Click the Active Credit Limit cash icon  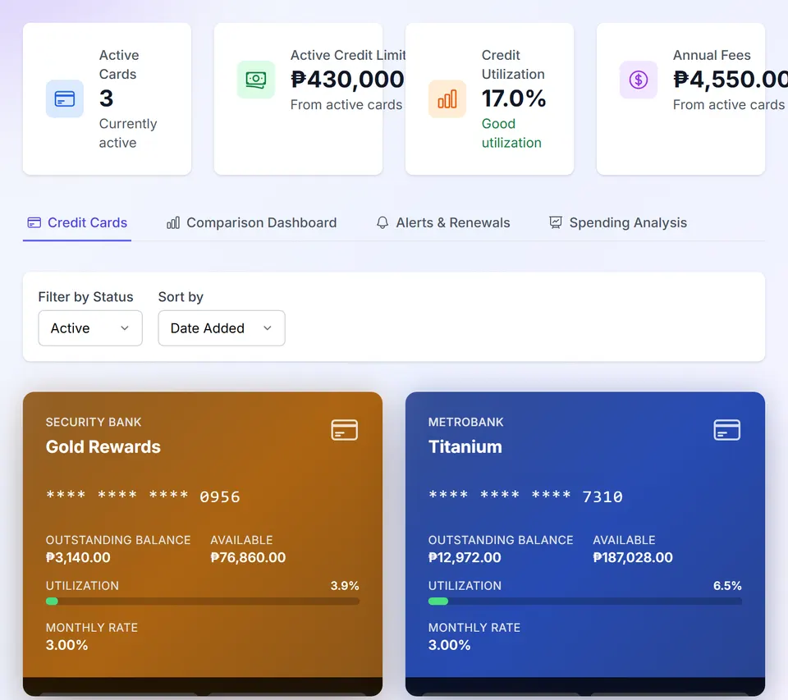[256, 80]
